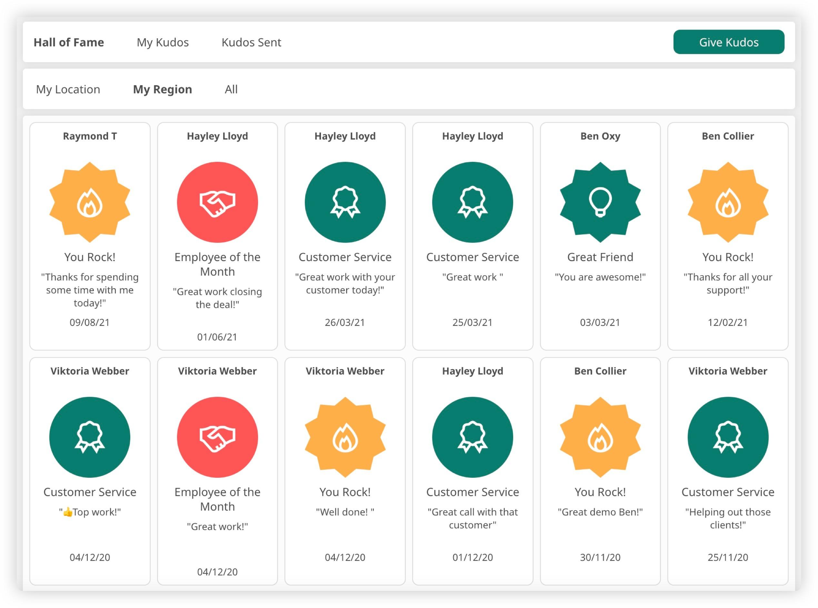
Task: Click the flame badge on the Great demo Ben card
Action: coord(600,437)
